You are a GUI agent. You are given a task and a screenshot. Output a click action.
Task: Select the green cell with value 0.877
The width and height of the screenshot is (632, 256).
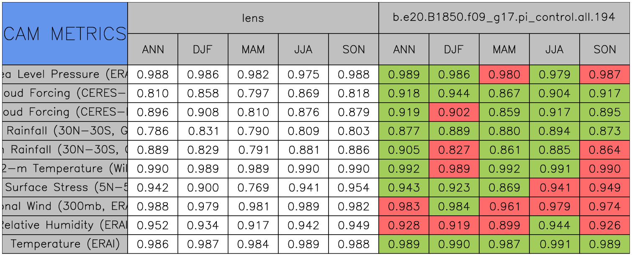pyautogui.click(x=404, y=131)
